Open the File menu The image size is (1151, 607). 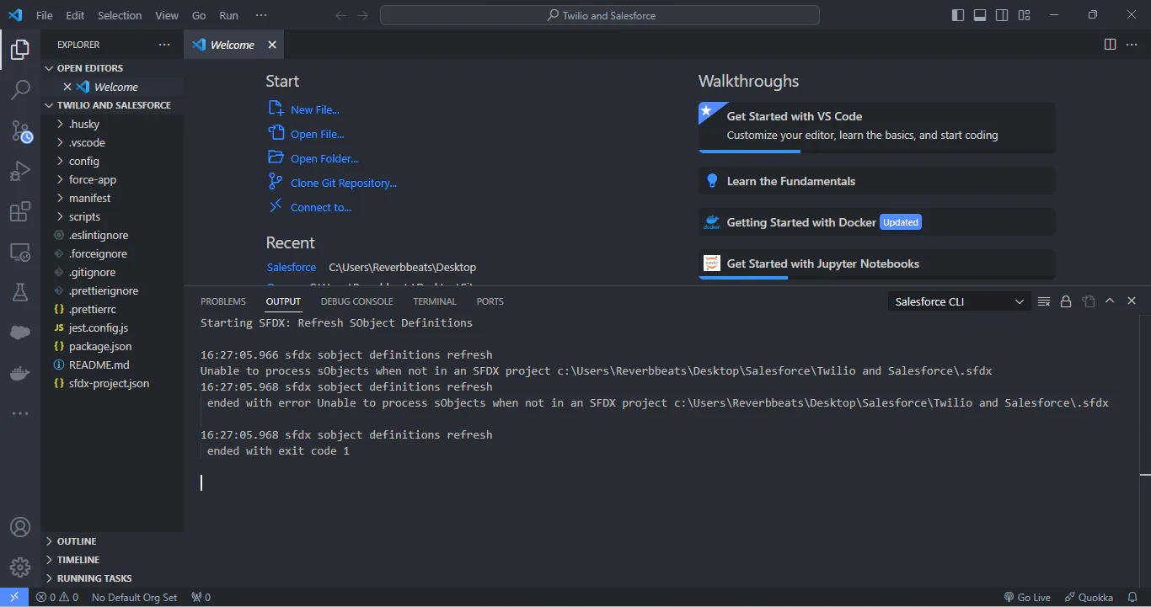[x=45, y=15]
